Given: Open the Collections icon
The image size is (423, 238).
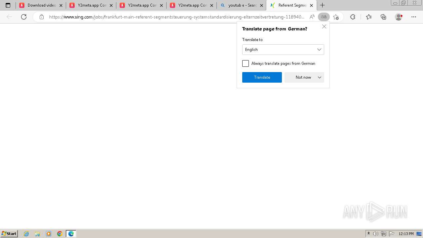Looking at the screenshot, I should (x=383, y=17).
